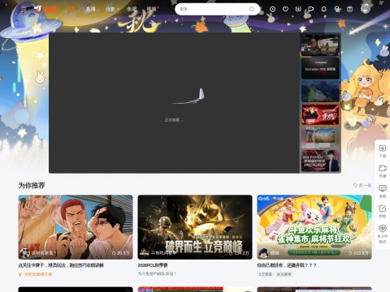The height and width of the screenshot is (292, 390).
Task: Open title 点关注卡牌子 stream link
Action: (61, 265)
